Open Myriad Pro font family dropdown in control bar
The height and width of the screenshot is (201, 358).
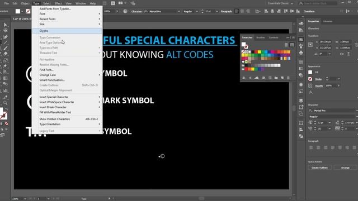point(179,11)
